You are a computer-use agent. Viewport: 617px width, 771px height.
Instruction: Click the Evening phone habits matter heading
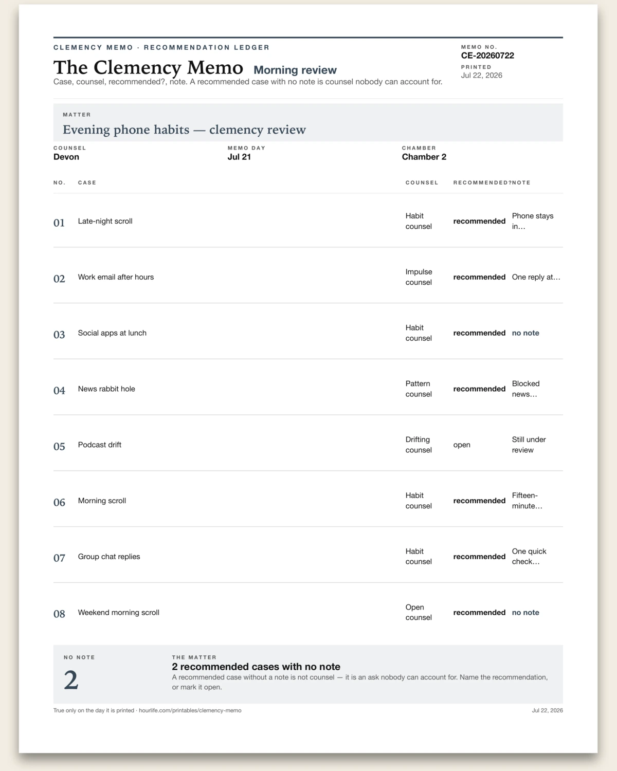tap(184, 130)
